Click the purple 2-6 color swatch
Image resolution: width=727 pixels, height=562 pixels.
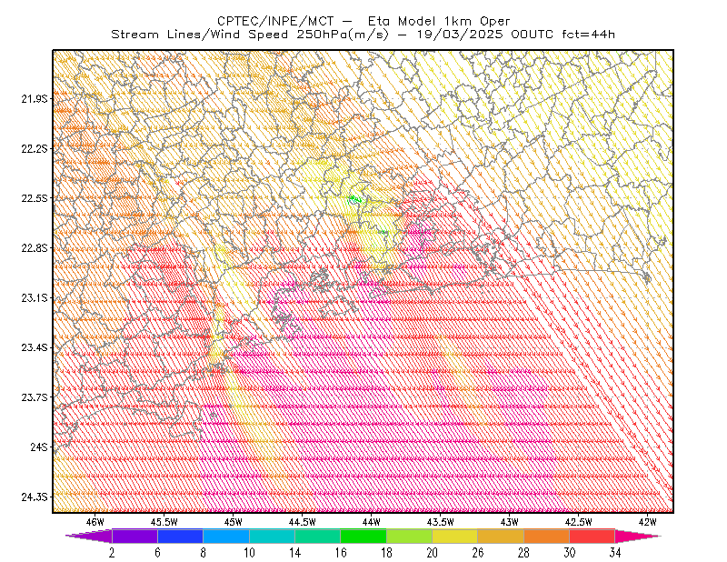point(134,536)
